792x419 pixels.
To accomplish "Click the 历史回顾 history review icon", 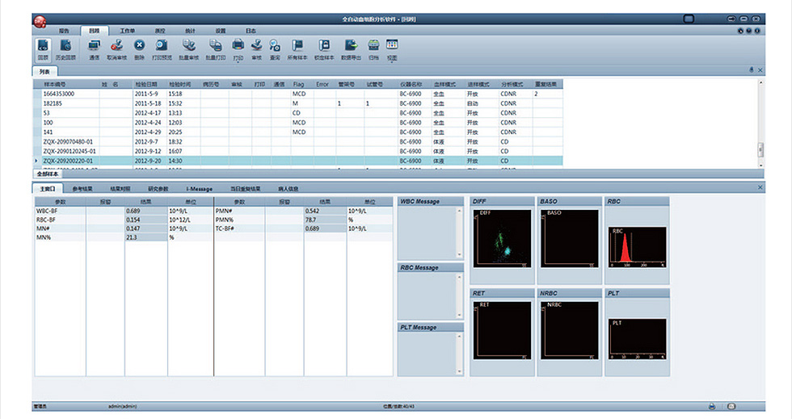I will pyautogui.click(x=66, y=48).
